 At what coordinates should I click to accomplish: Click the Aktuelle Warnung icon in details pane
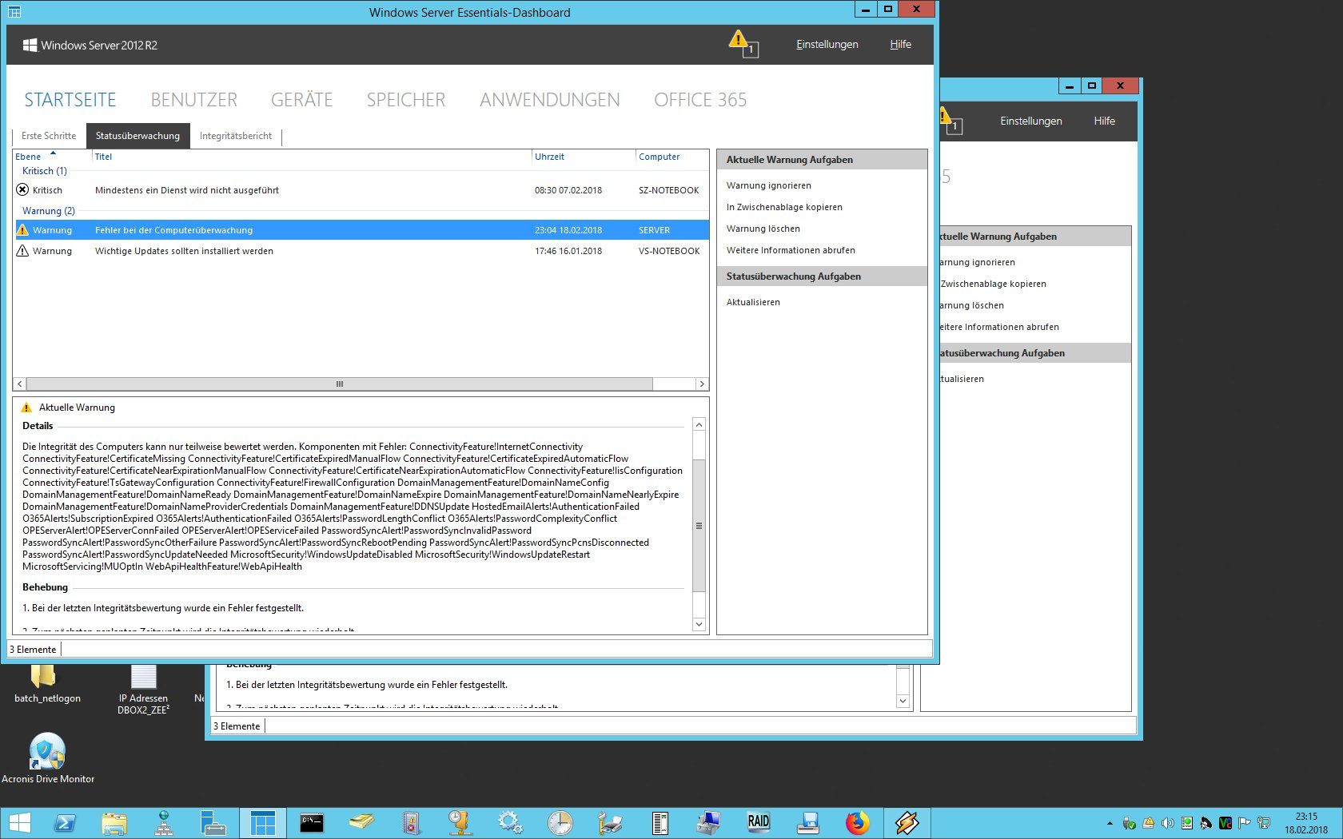pos(26,408)
